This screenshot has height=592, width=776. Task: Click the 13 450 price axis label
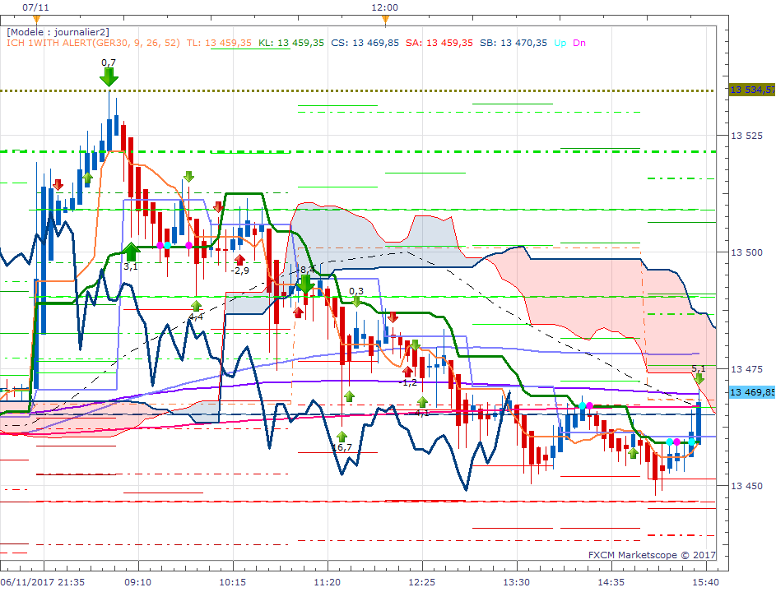[x=746, y=486]
